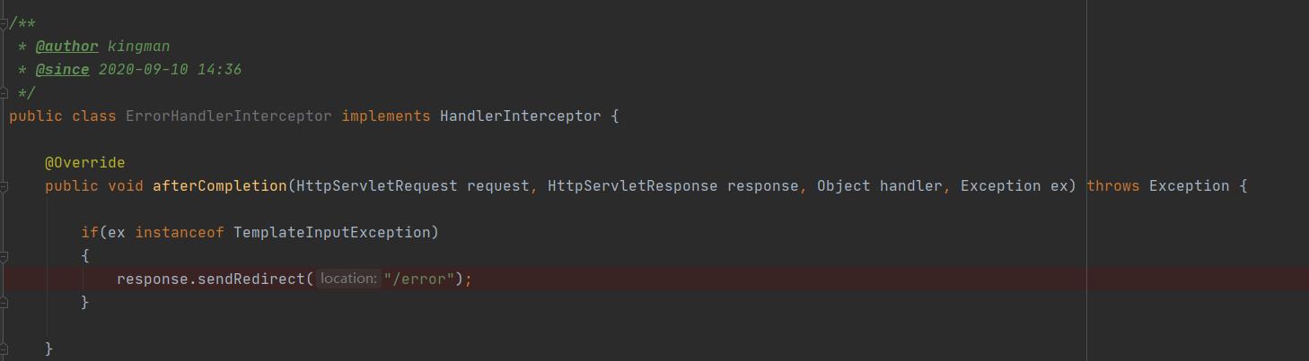This screenshot has width=1309, height=361.
Task: Click the @since Javadoc tag
Action: (x=62, y=69)
